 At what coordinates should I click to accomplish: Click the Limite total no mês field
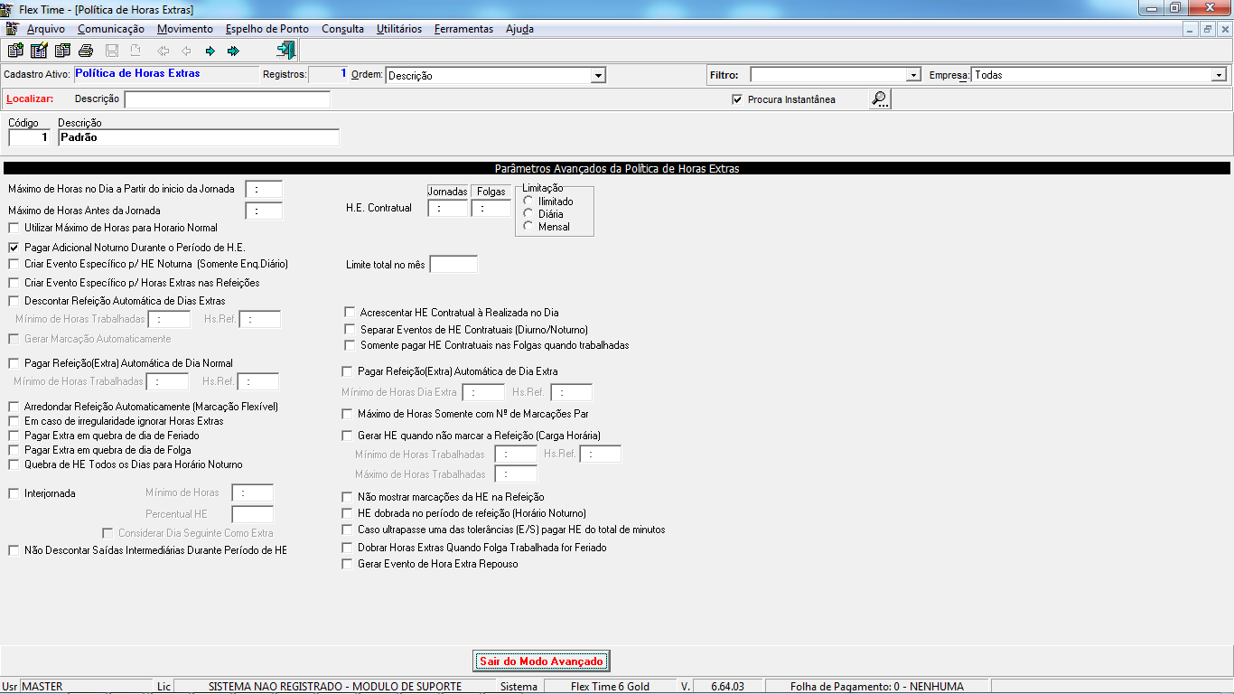(x=453, y=265)
